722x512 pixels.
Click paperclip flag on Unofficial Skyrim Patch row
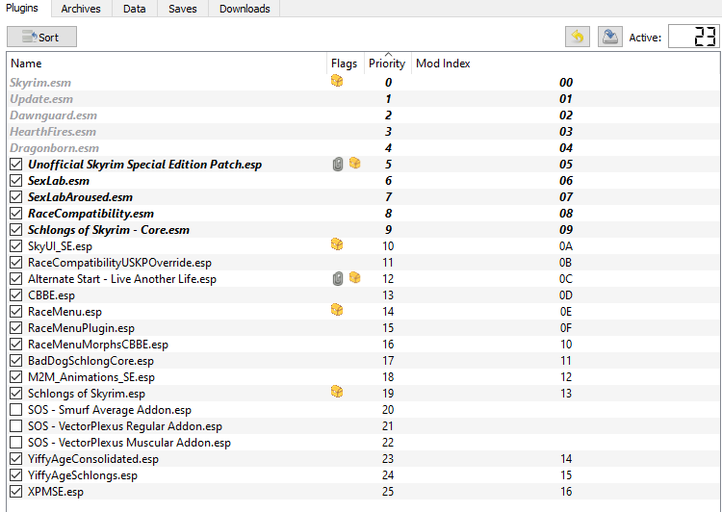click(x=338, y=164)
